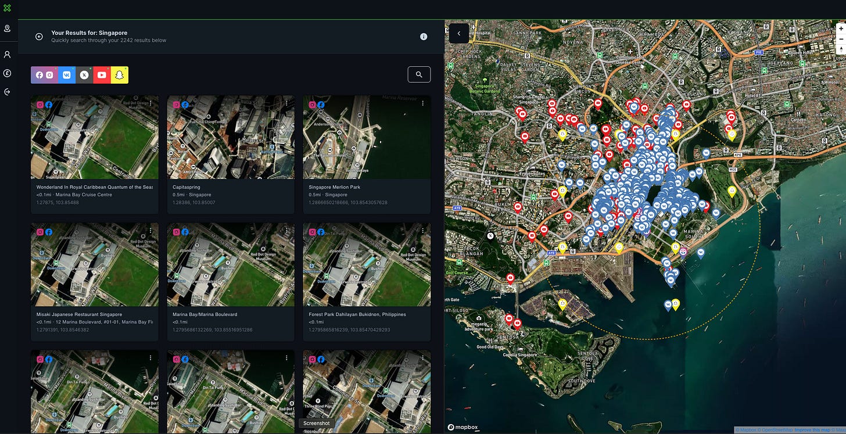Click the OpenStreetMap attribution link

pyautogui.click(x=775, y=431)
